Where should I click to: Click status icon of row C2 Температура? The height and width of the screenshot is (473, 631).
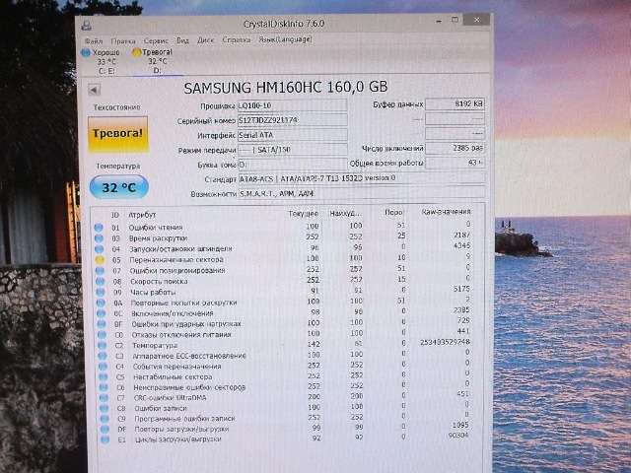(x=103, y=346)
